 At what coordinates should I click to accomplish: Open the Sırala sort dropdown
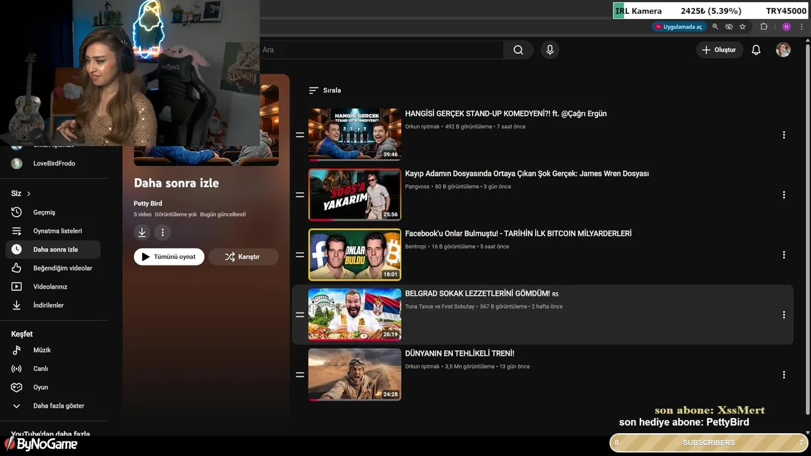pyautogui.click(x=324, y=91)
